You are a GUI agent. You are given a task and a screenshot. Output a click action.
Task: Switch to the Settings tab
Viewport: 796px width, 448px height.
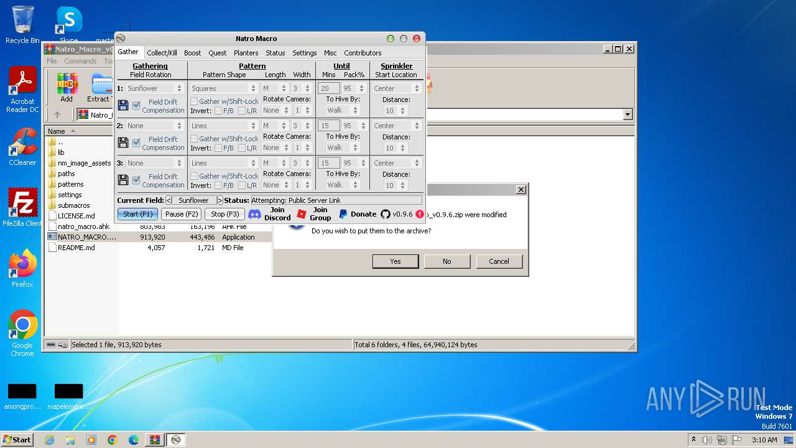304,53
